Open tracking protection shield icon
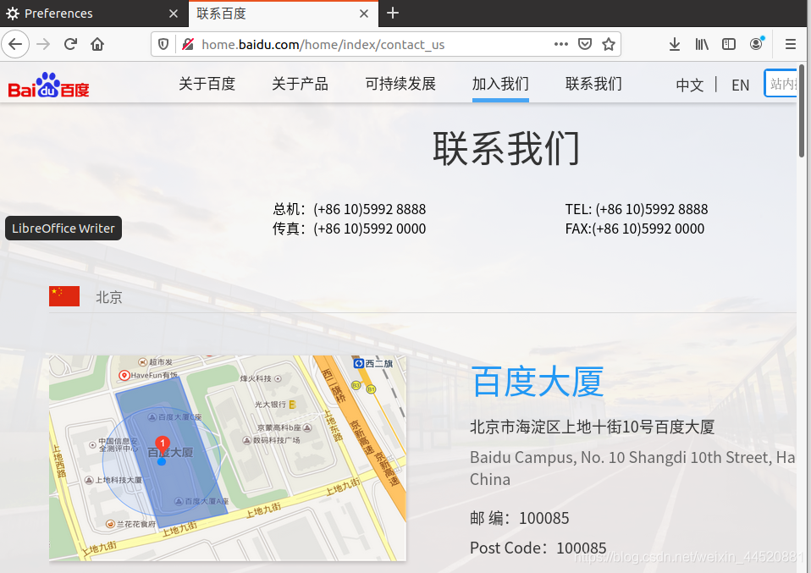The height and width of the screenshot is (573, 811). click(x=163, y=45)
